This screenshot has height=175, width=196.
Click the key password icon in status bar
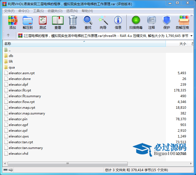[11, 170]
